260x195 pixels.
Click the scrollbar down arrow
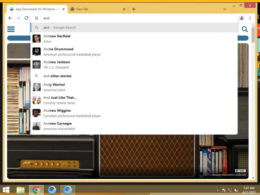253,178
